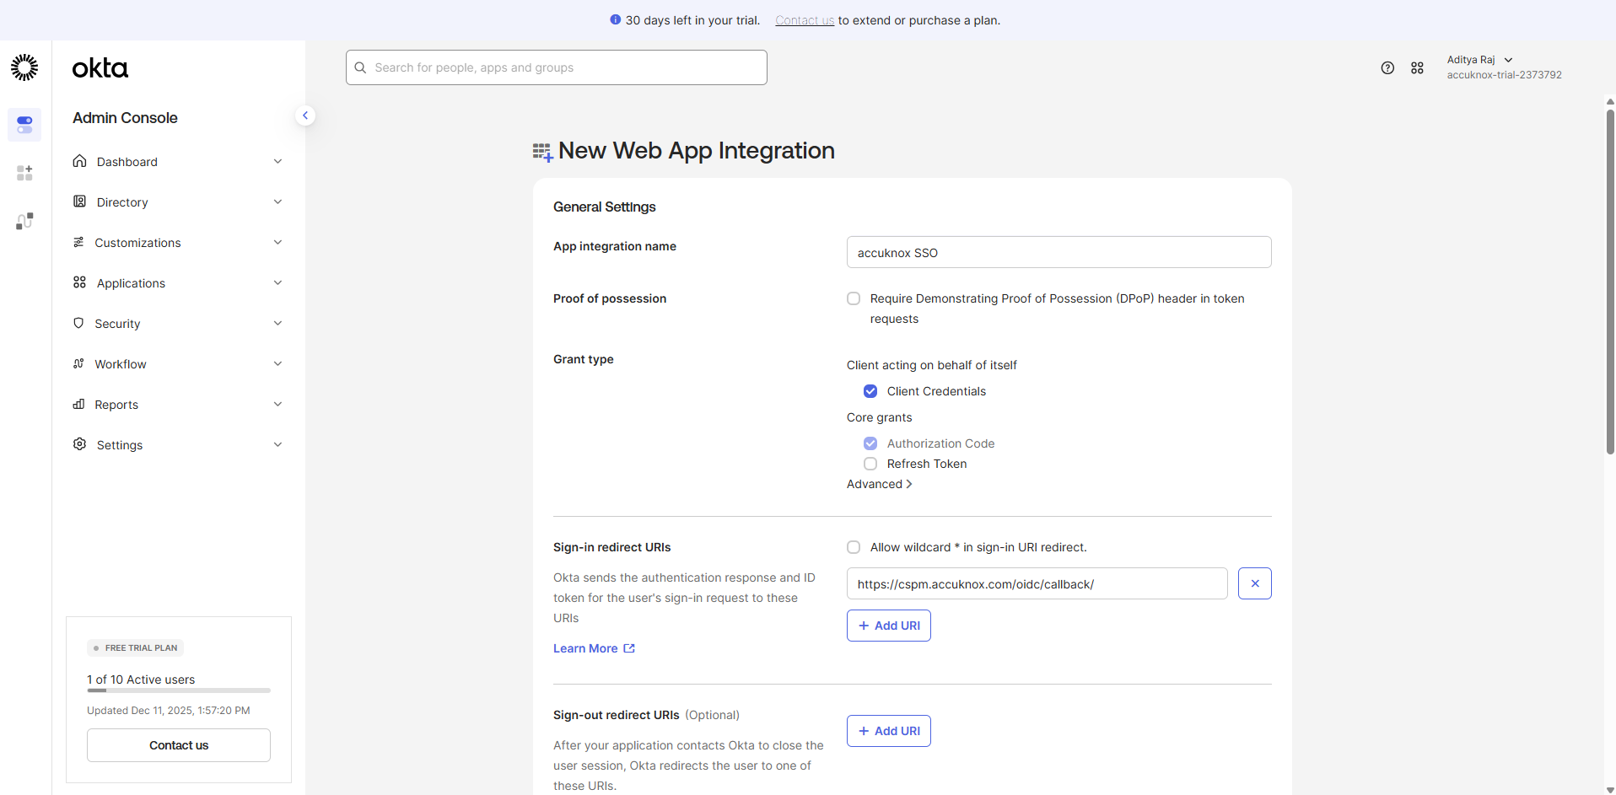Expand the Advanced grant options
Viewport: 1616px width, 795px height.
coord(879,484)
